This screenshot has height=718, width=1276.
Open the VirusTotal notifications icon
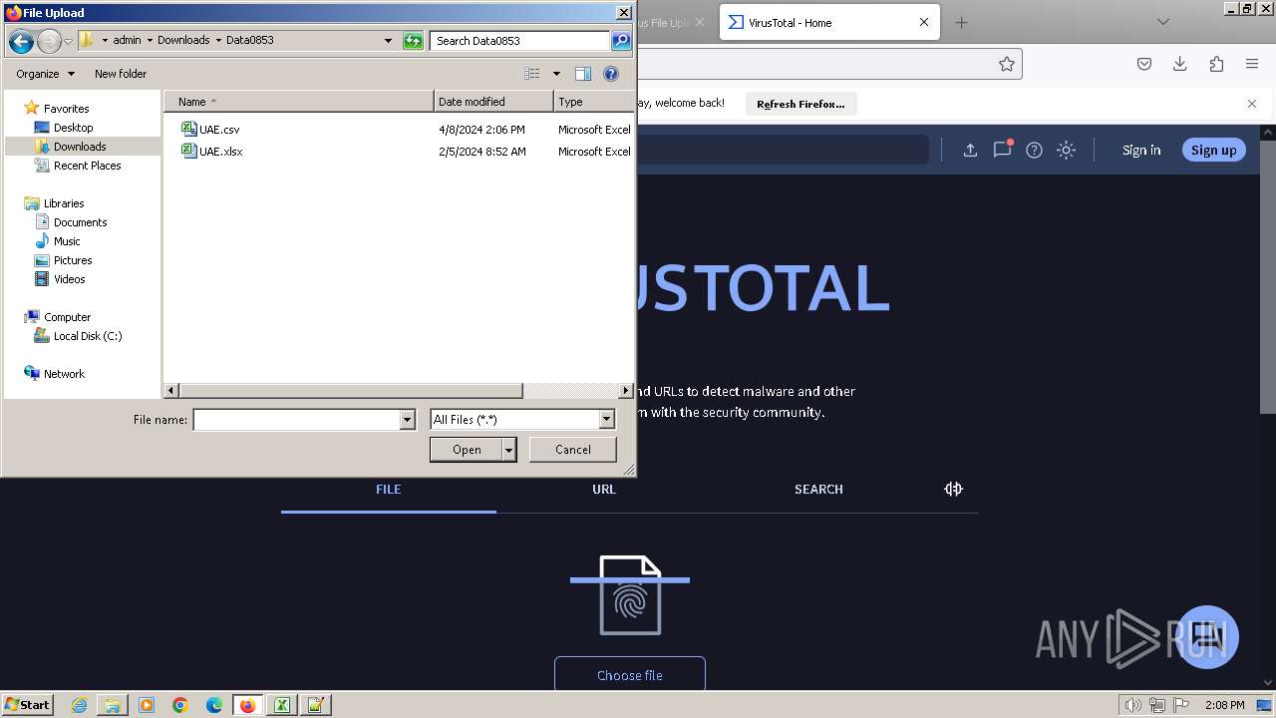pos(1002,150)
